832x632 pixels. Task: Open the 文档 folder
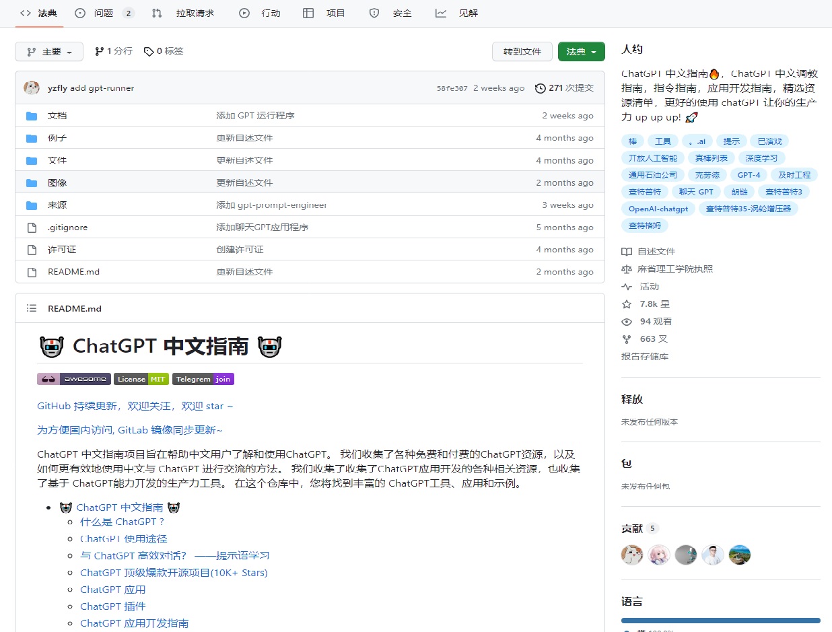tap(57, 116)
